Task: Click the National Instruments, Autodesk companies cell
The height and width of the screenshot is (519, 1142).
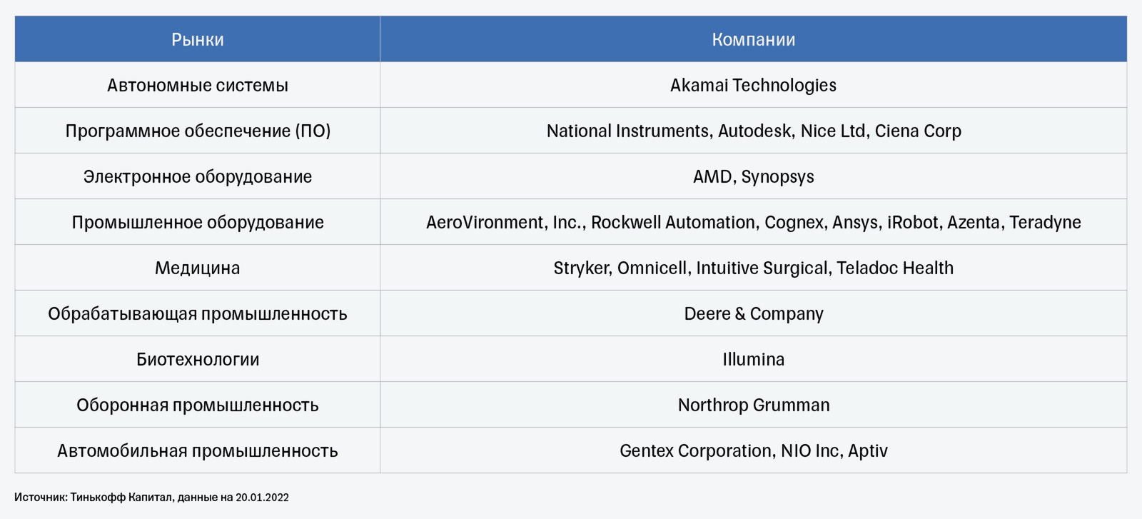Action: (x=754, y=131)
